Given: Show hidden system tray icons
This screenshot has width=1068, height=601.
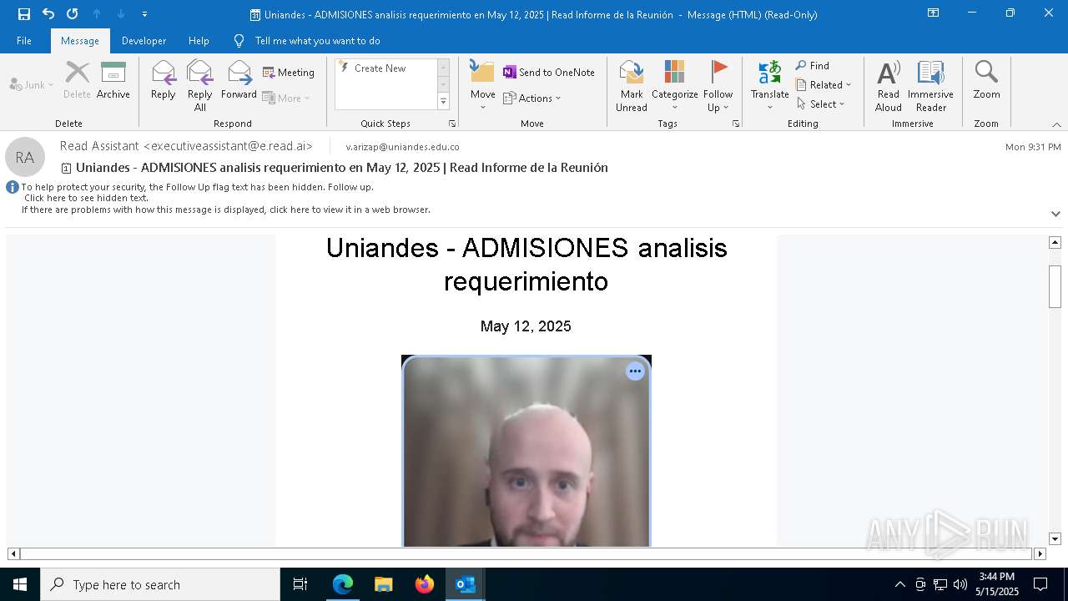Looking at the screenshot, I should pos(899,584).
